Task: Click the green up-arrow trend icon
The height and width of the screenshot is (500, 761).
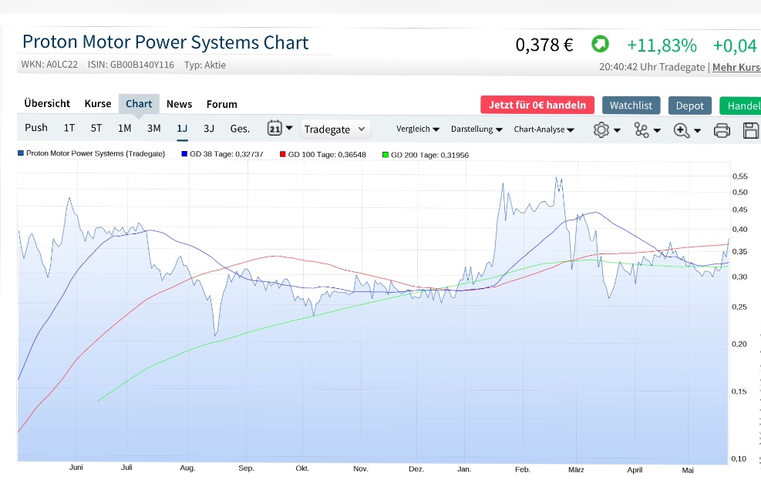Action: pos(600,44)
